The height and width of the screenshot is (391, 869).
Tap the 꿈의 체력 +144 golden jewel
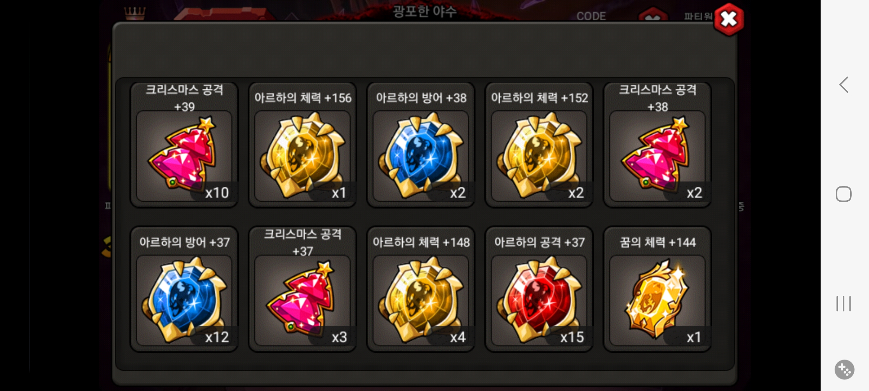pos(658,289)
